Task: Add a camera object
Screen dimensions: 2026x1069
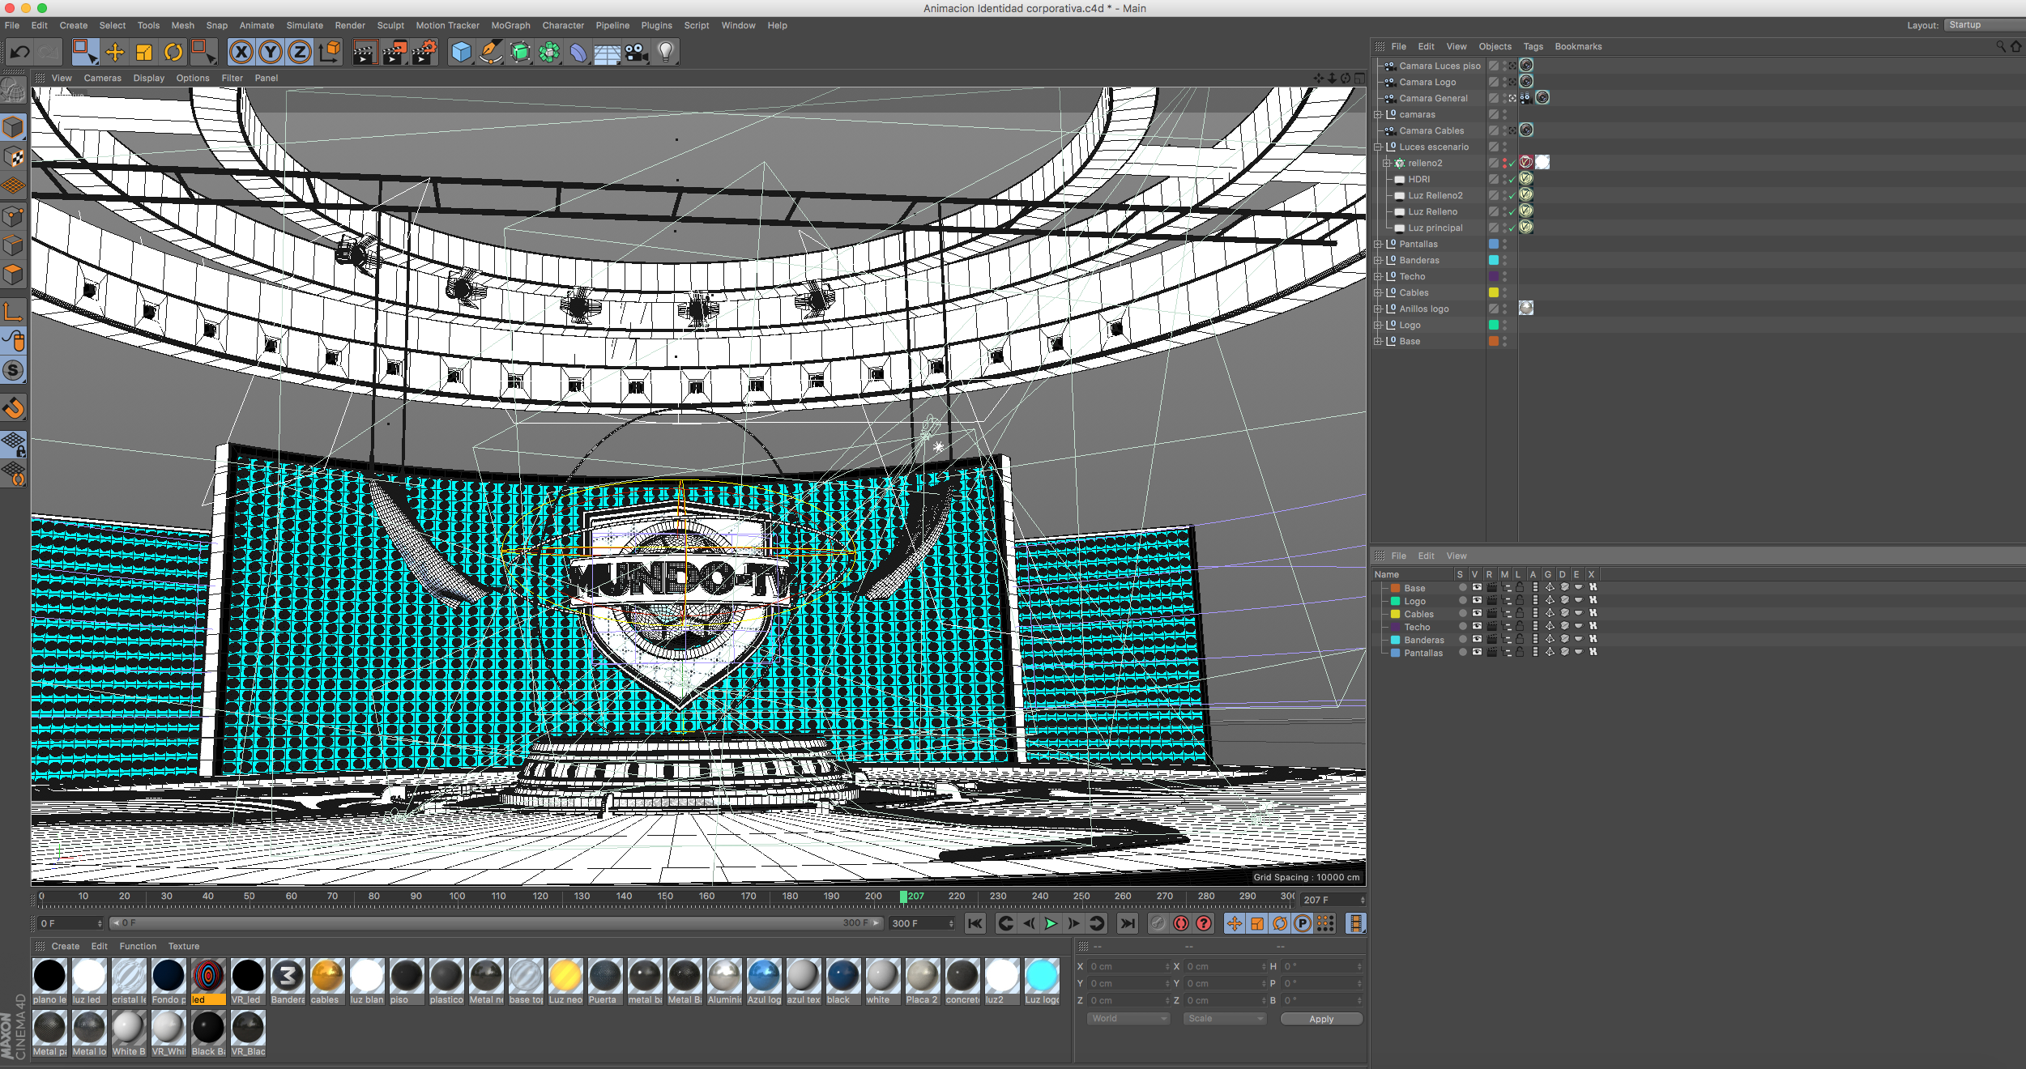Action: click(x=637, y=53)
